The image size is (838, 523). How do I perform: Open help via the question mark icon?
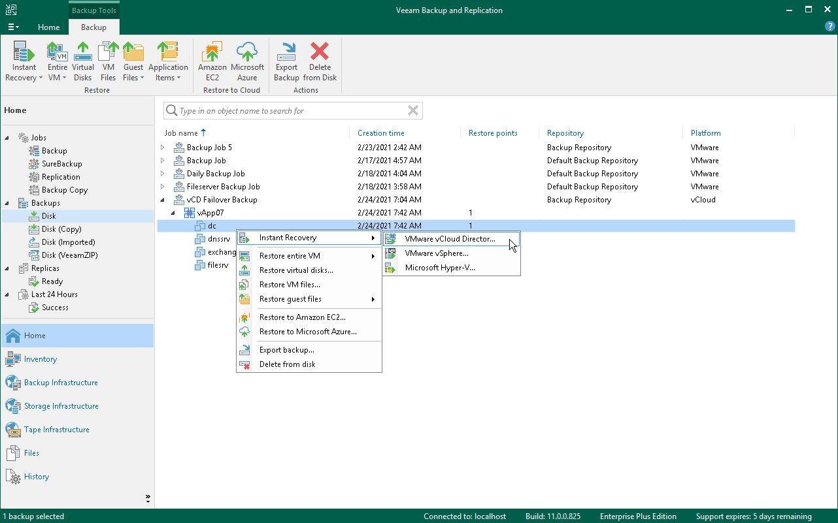click(830, 26)
